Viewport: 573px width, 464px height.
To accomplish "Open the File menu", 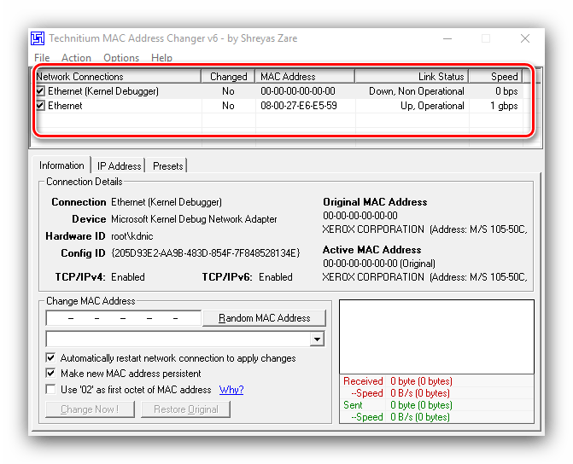I will pos(42,58).
